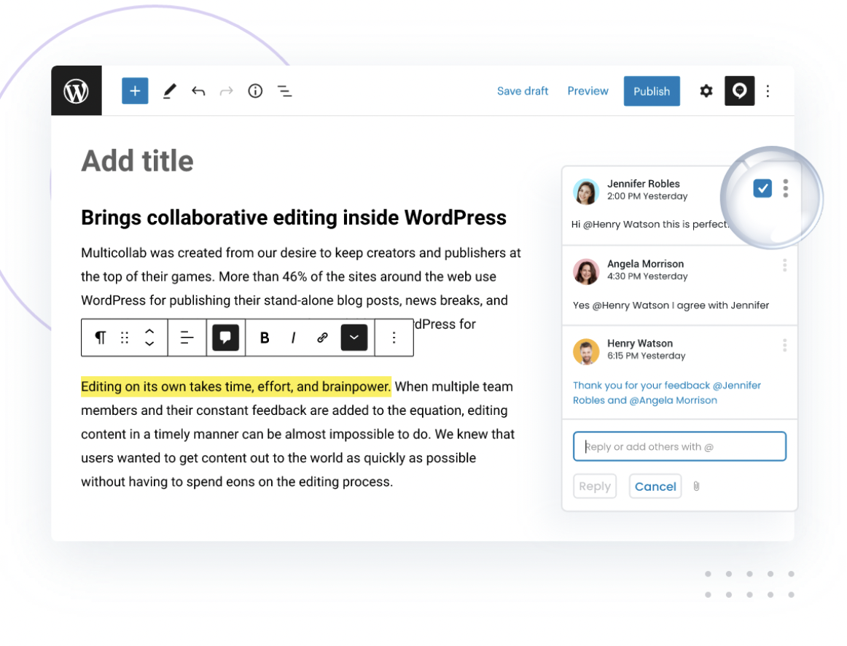The width and height of the screenshot is (847, 646).
Task: Redo the last change
Action: coord(227,90)
